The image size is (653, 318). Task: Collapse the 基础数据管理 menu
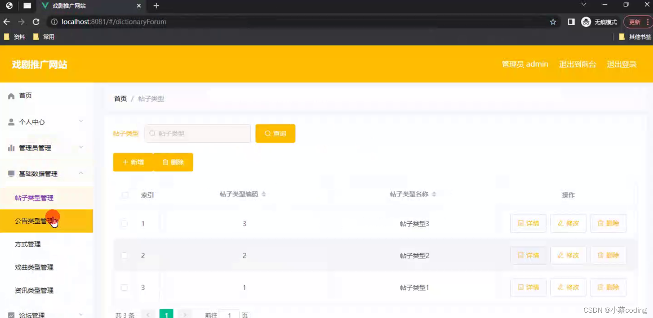(x=46, y=174)
